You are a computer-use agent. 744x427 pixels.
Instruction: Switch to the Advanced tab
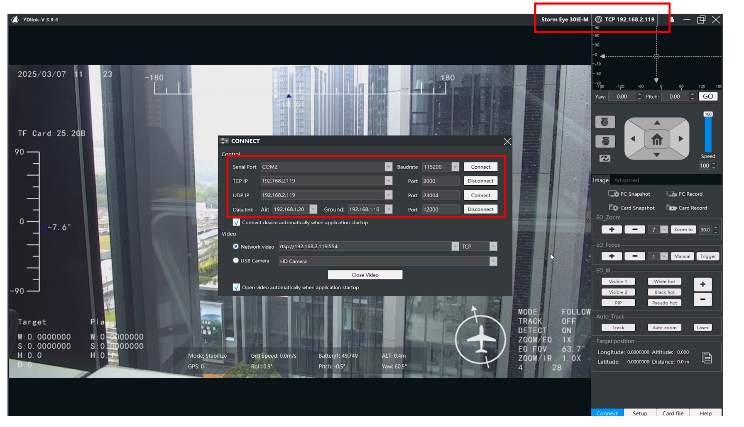pos(626,180)
